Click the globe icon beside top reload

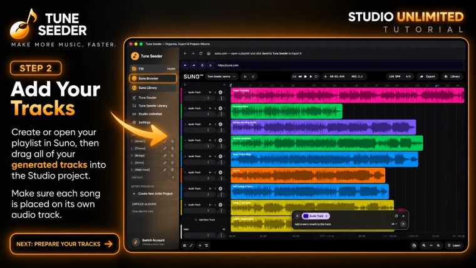click(x=209, y=53)
